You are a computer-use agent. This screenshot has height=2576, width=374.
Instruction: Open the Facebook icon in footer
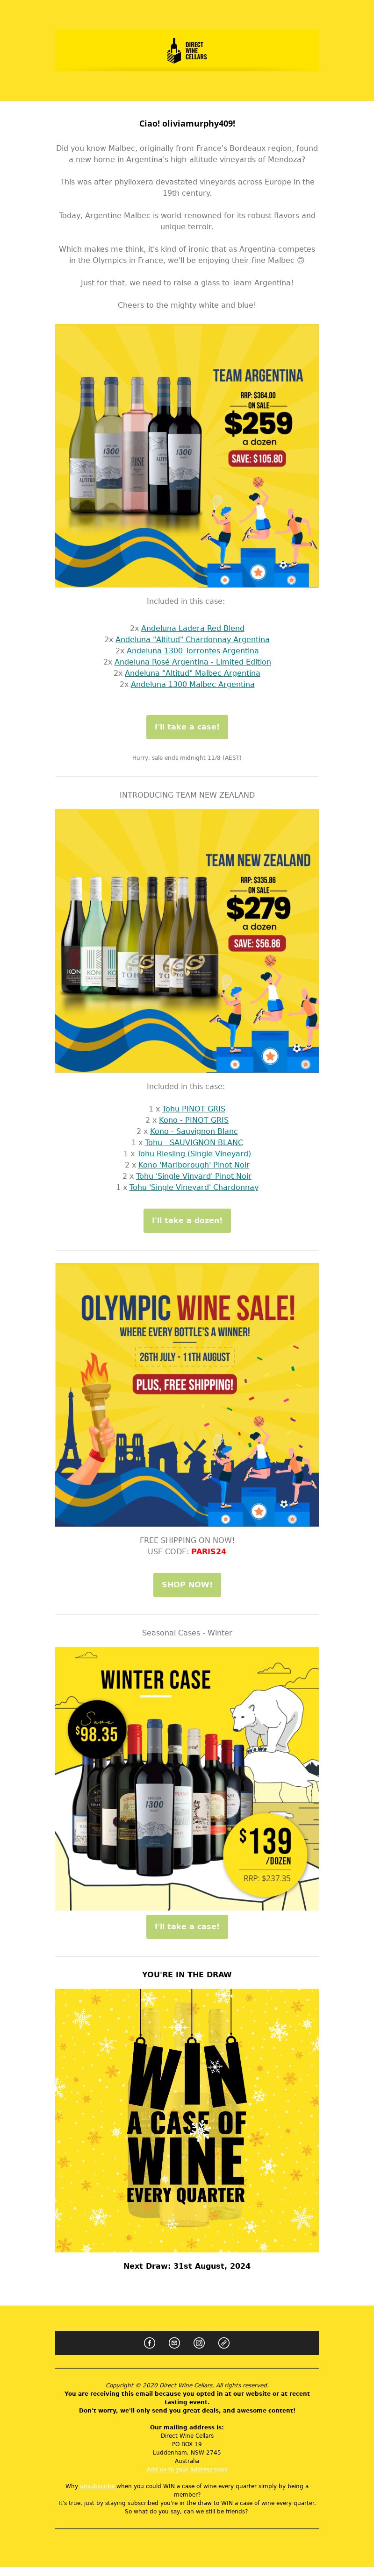[150, 2343]
